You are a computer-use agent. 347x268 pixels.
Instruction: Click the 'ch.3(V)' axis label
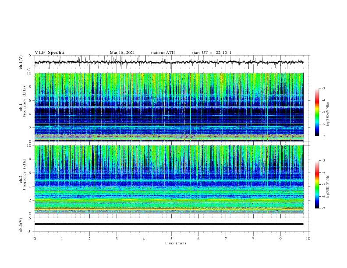pyautogui.click(x=21, y=225)
